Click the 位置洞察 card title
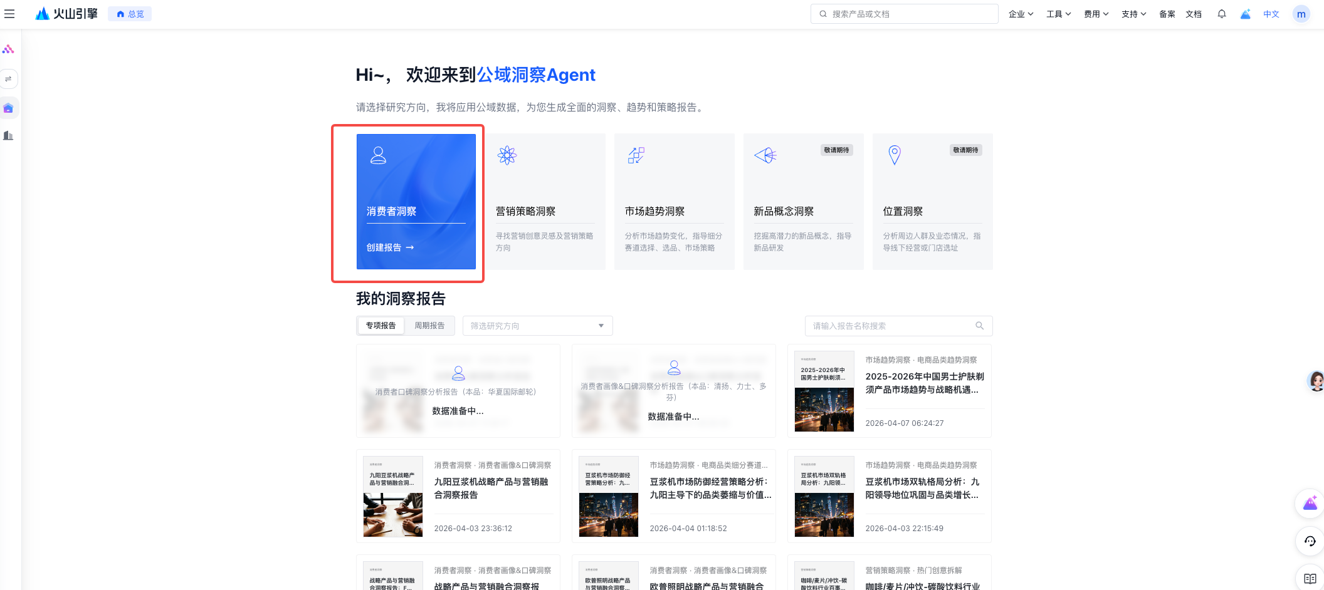This screenshot has width=1324, height=590. pos(903,211)
